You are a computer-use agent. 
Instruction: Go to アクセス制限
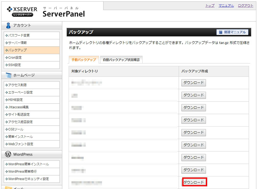32,85
